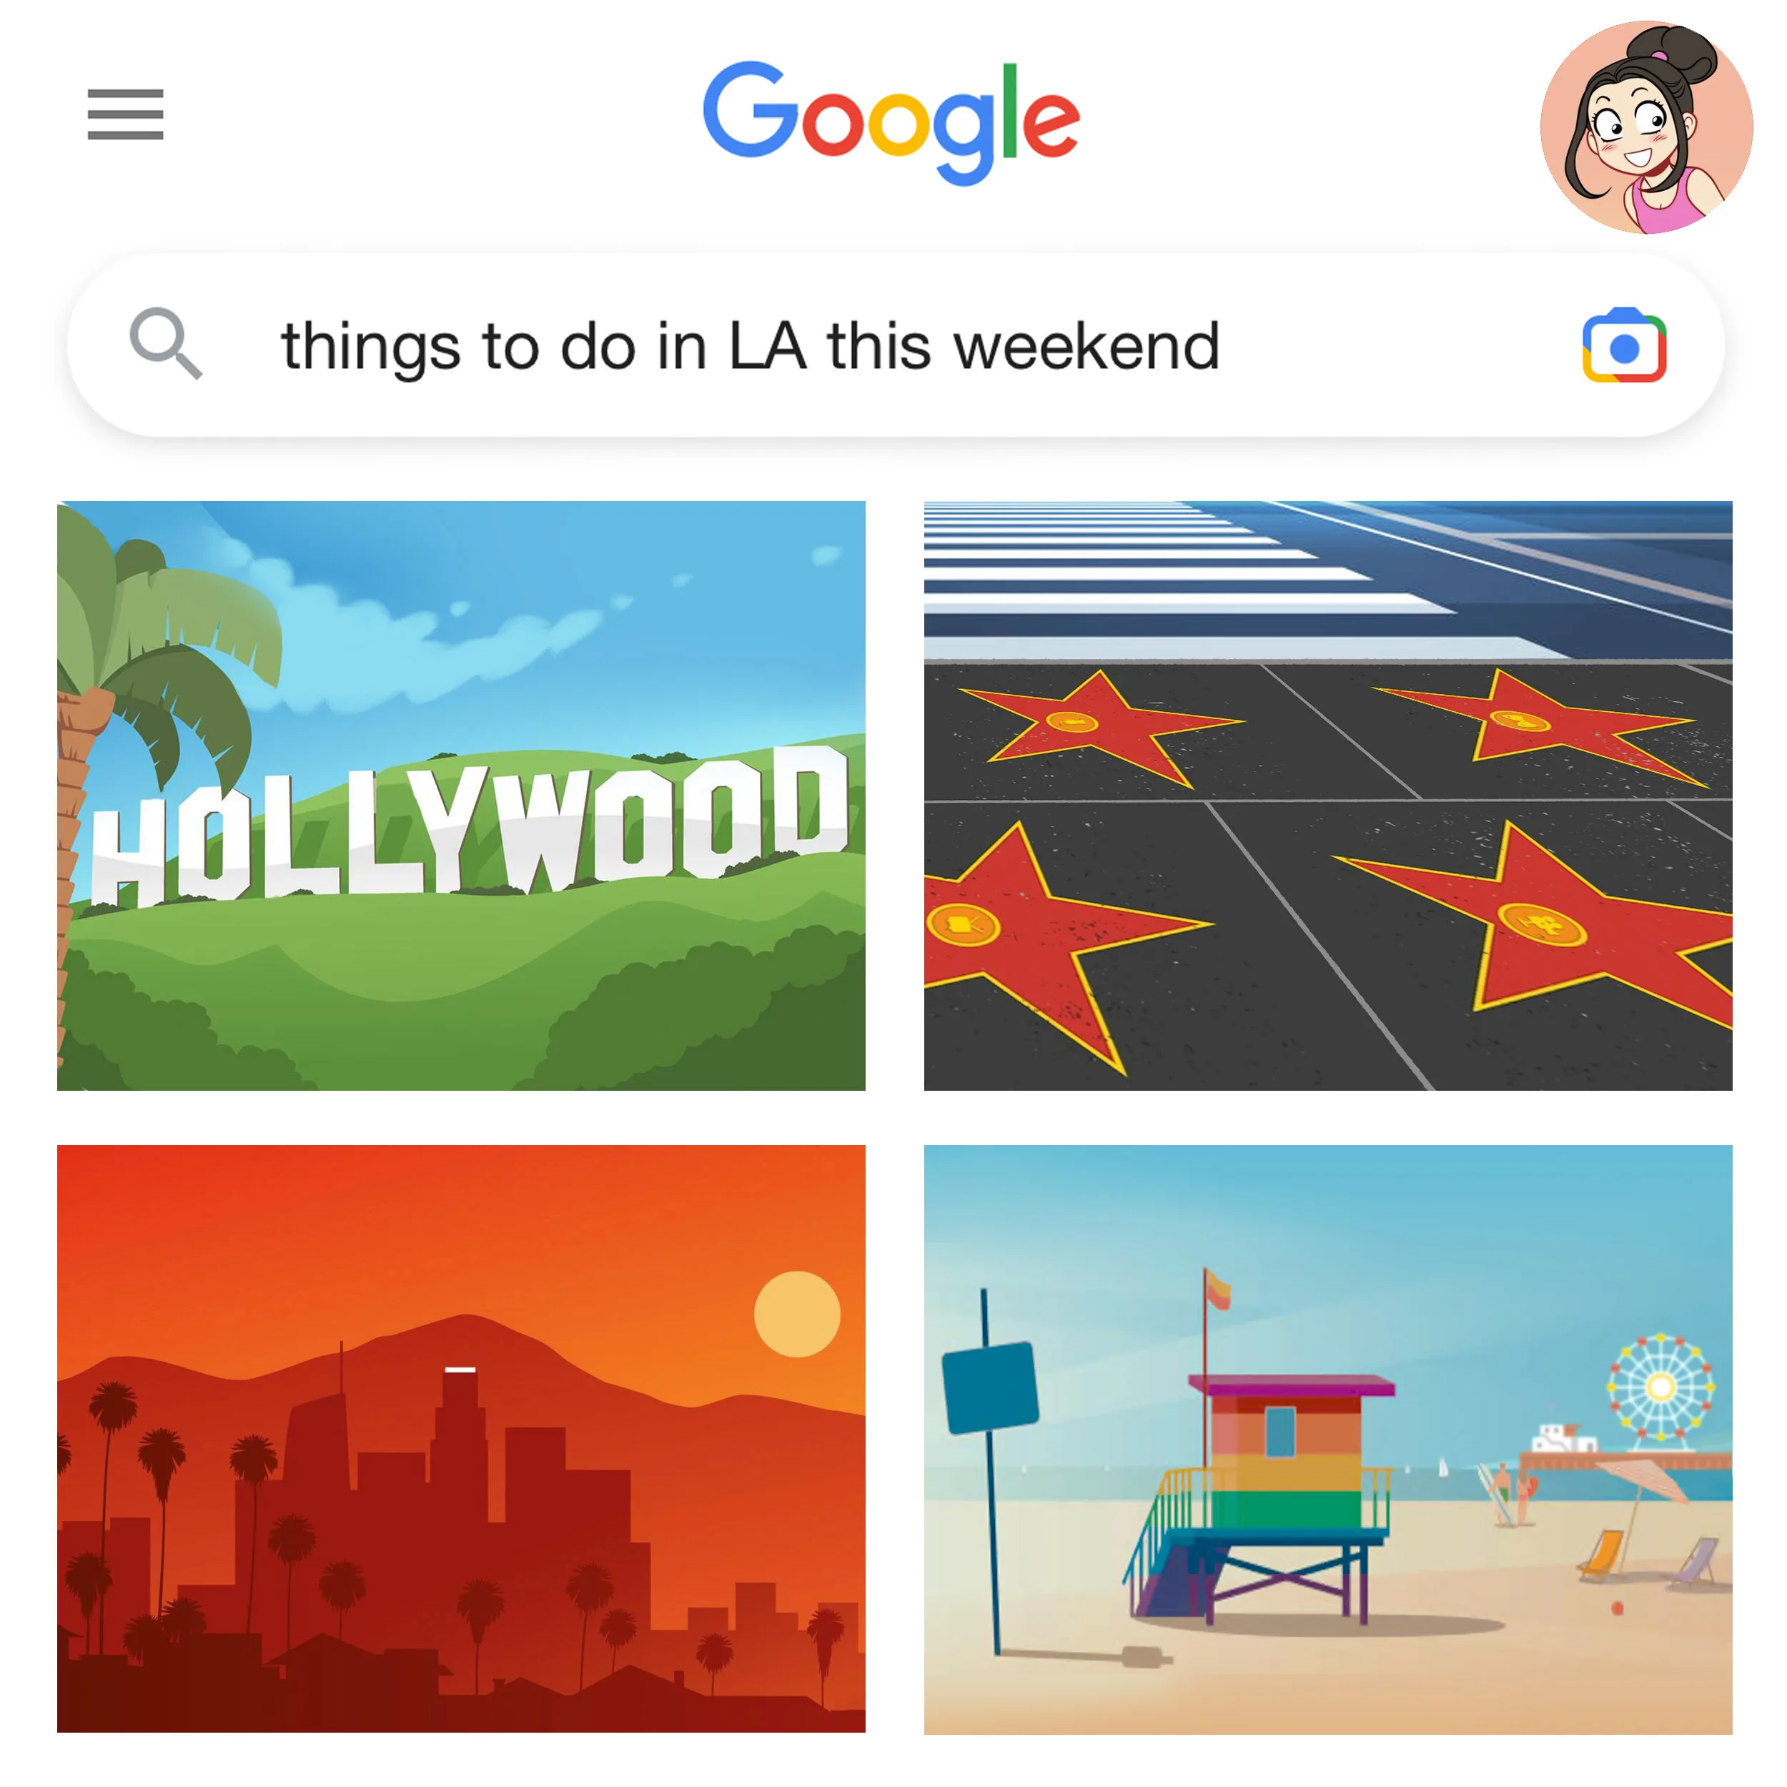Open the cartoon profile avatar

[1646, 128]
